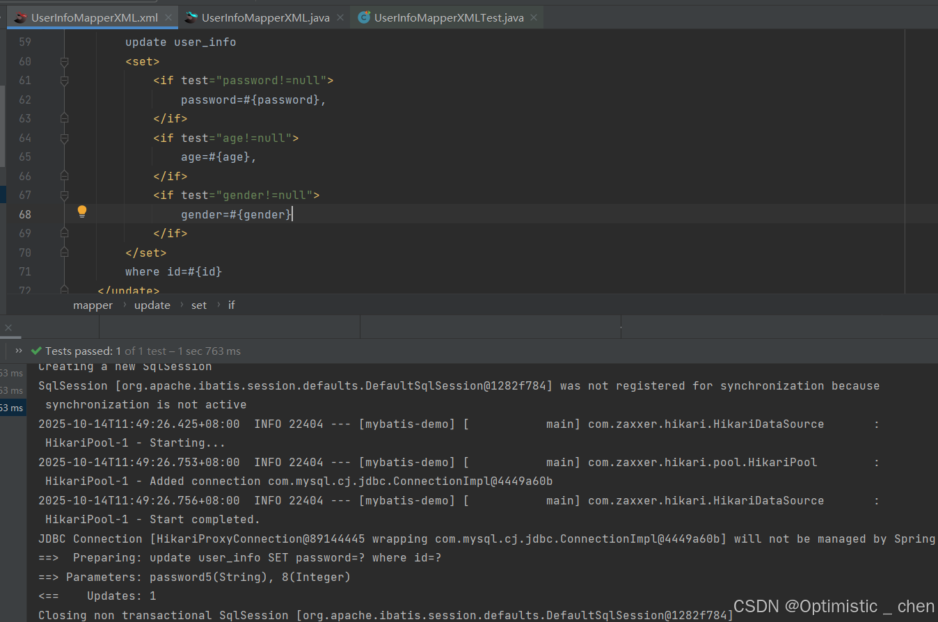Screen dimensions: 938x622
Task: Click 'HikariPool-1 - Start completed.' console line
Action: [x=152, y=519]
